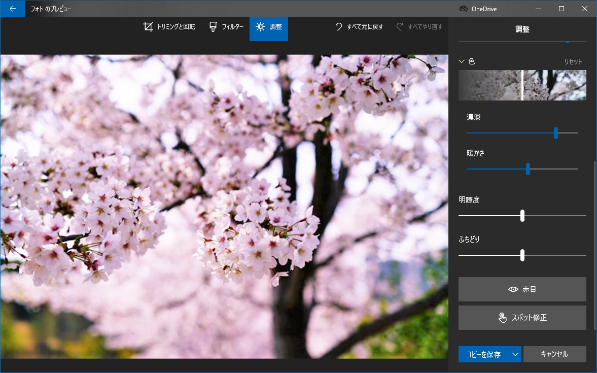Click the cherry blossom photo preview
This screenshot has height=373, width=597.
click(x=224, y=207)
